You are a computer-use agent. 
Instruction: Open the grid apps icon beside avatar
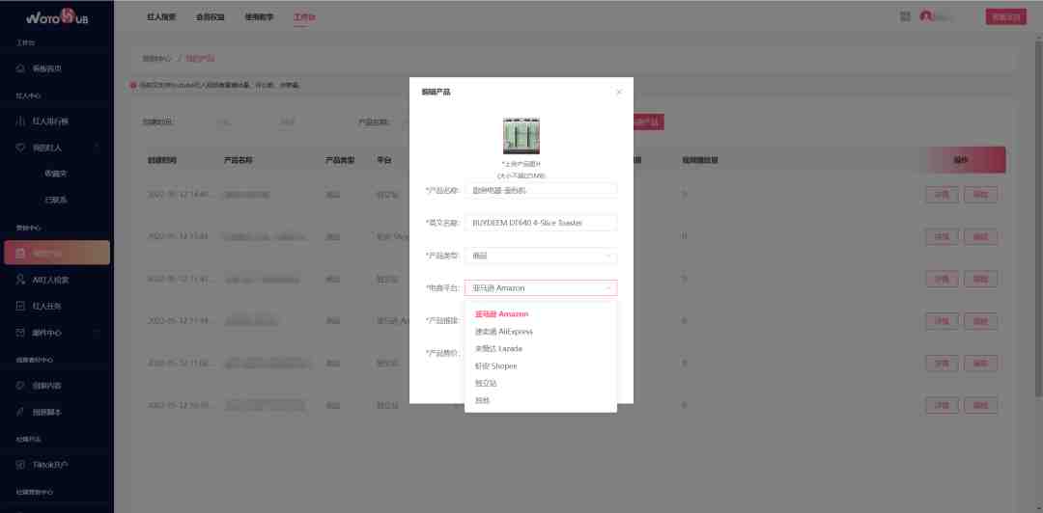pos(905,16)
